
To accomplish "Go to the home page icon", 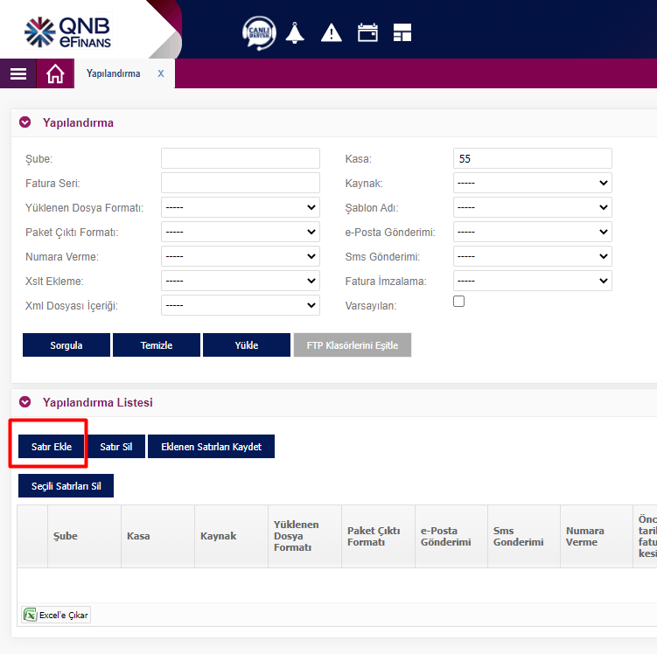I will pos(55,74).
